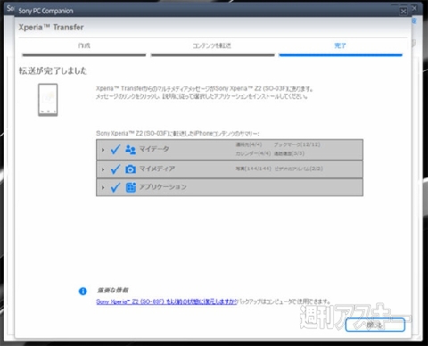The image size is (428, 346).
Task: Click the checkmark beside マイメディア
Action: pyautogui.click(x=116, y=169)
